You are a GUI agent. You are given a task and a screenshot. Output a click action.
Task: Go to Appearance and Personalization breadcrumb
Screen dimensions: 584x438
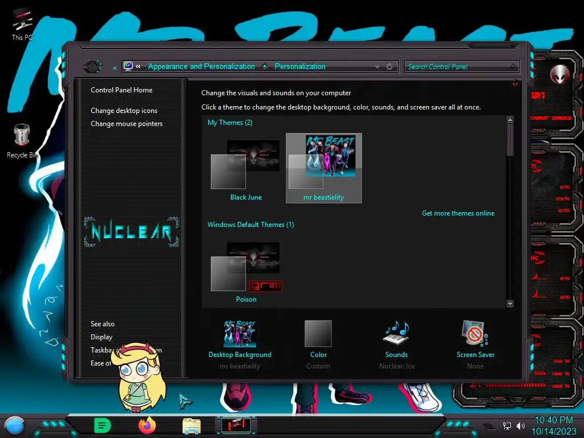tap(201, 66)
